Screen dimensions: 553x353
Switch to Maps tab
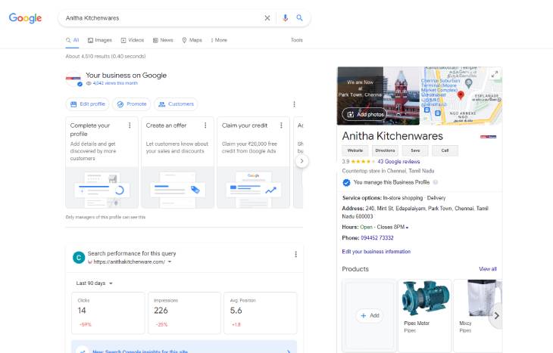coord(192,40)
